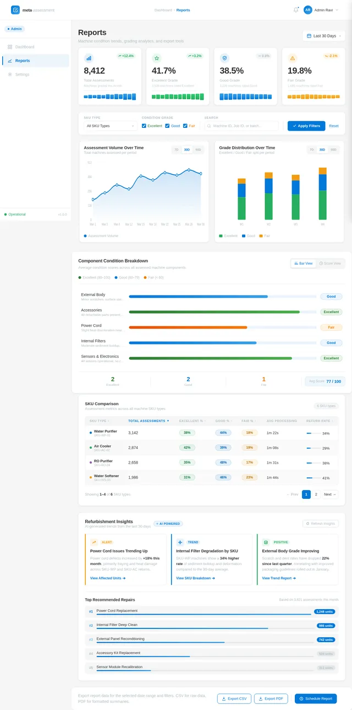352x710 pixels.
Task: Click the External Body positive insight icon
Action: 266,542
